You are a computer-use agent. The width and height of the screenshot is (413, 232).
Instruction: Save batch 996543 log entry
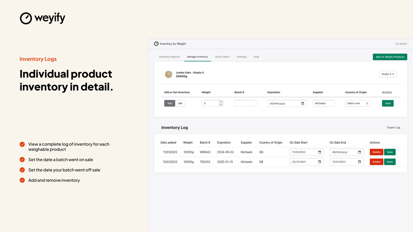click(390, 152)
